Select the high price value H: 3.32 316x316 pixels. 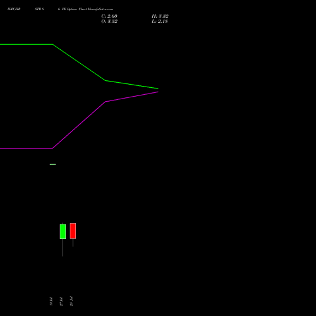(x=160, y=16)
